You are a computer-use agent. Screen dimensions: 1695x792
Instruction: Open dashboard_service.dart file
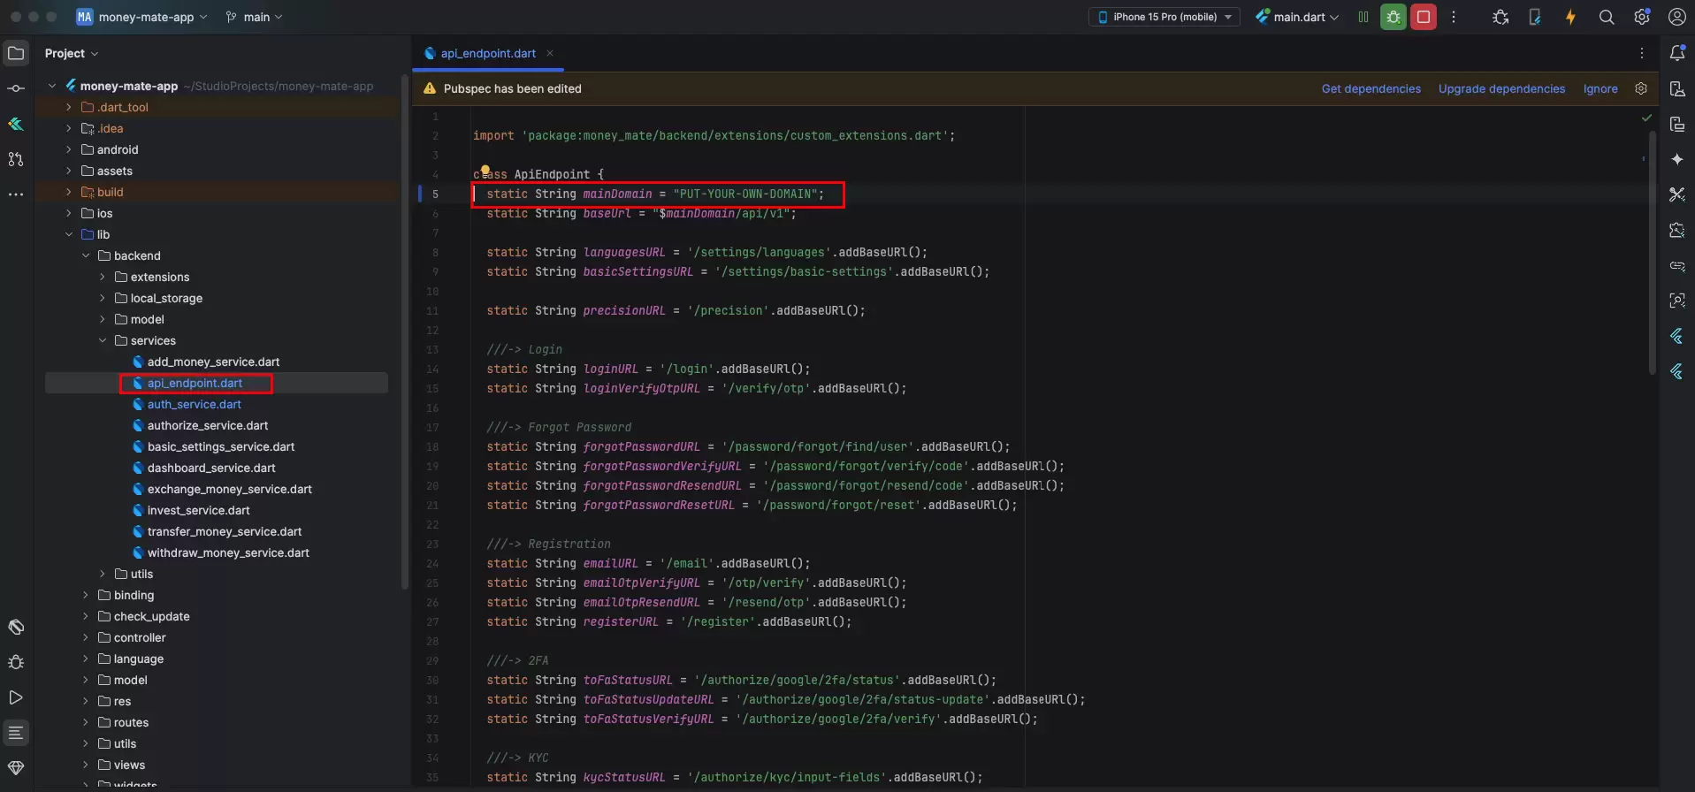(x=211, y=468)
